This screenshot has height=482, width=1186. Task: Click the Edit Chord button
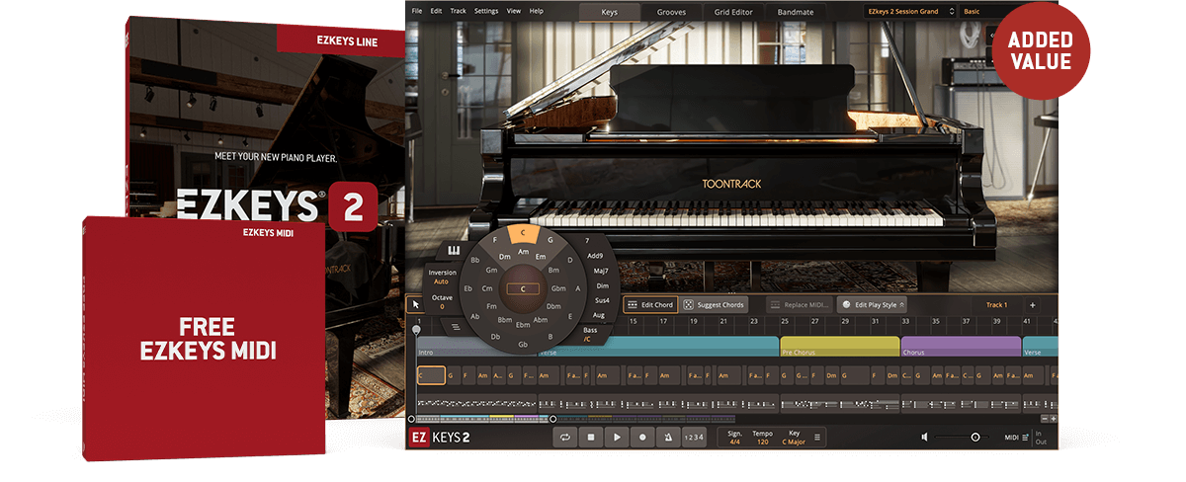click(650, 304)
